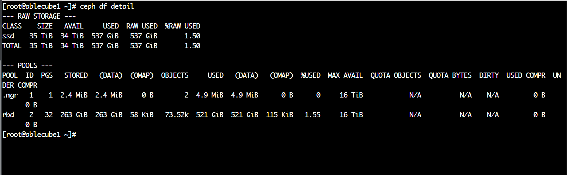Click the TOTAL row label
The image size is (567, 175).
click(12, 46)
